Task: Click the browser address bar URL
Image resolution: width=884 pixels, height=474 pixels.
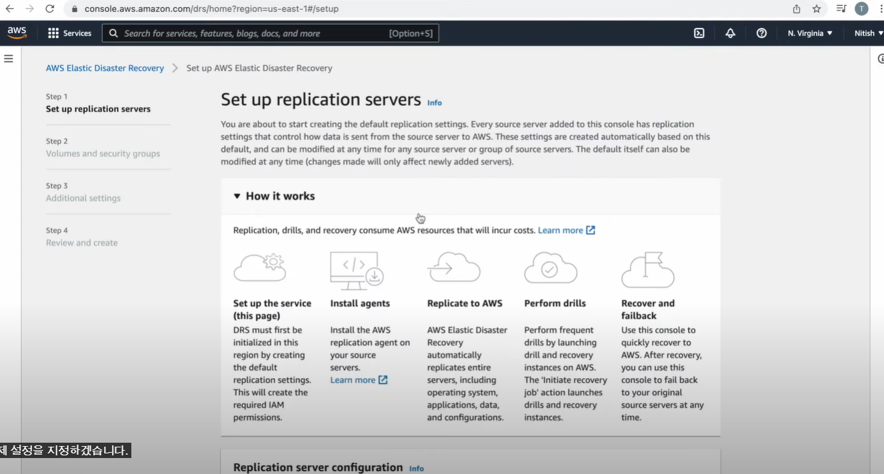Action: (211, 9)
